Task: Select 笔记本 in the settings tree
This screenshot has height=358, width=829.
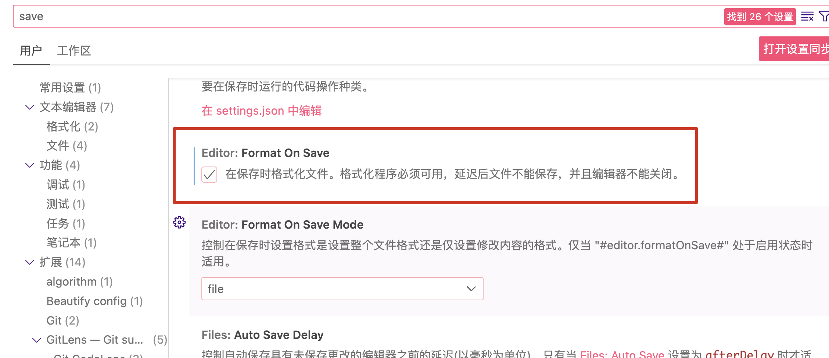Action: pos(71,243)
